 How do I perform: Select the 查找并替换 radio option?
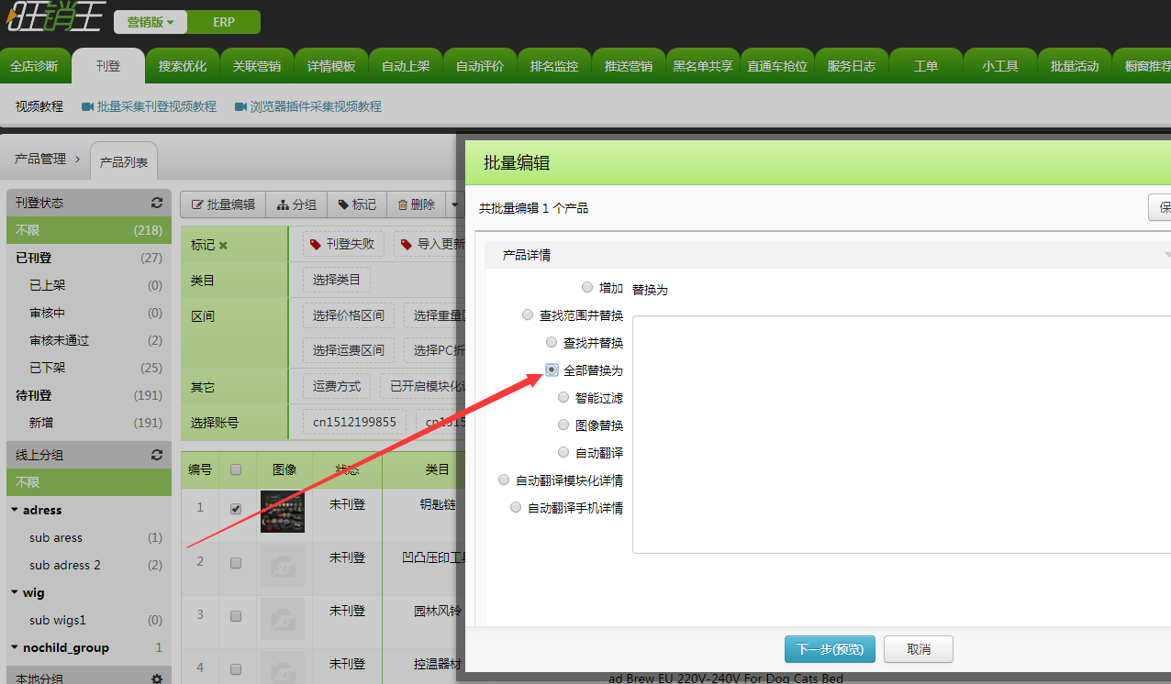(x=552, y=342)
